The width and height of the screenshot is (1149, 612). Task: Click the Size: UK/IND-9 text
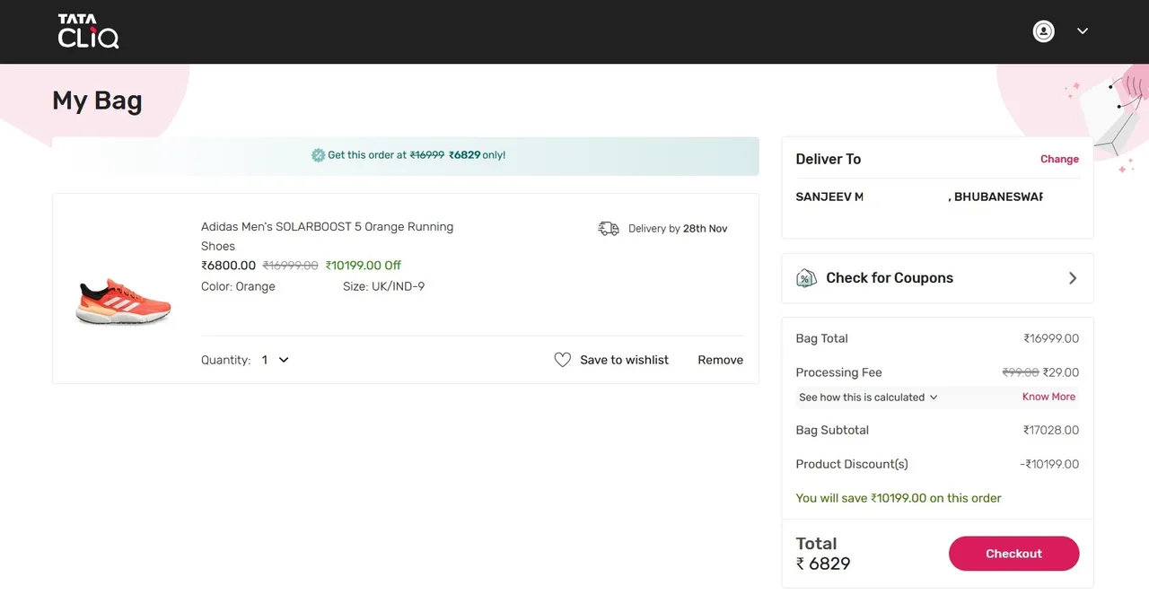point(383,286)
